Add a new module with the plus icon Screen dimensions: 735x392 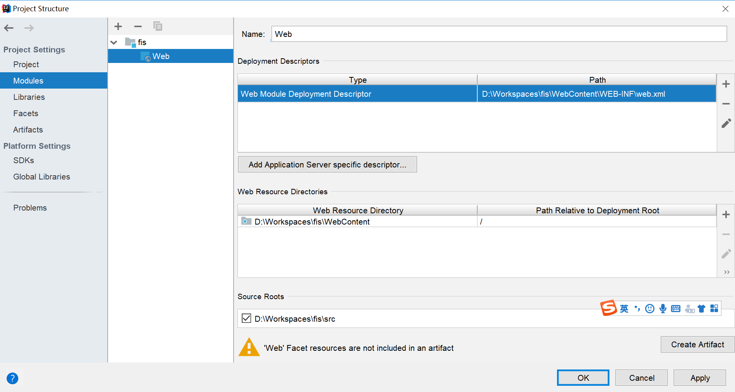tap(118, 26)
